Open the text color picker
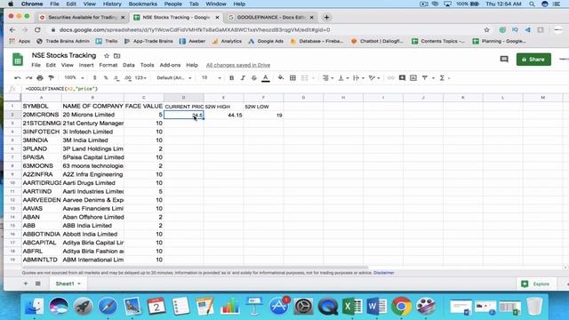The image size is (569, 320). click(266, 78)
